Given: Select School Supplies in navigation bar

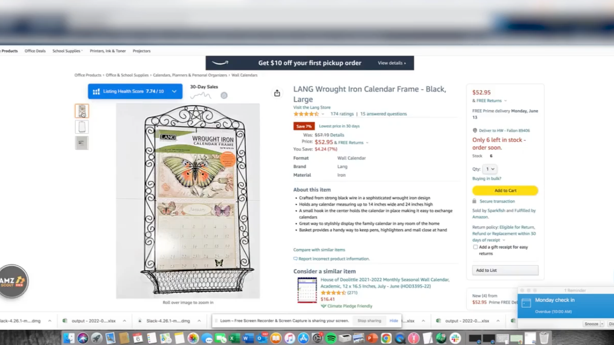Looking at the screenshot, I should point(67,51).
